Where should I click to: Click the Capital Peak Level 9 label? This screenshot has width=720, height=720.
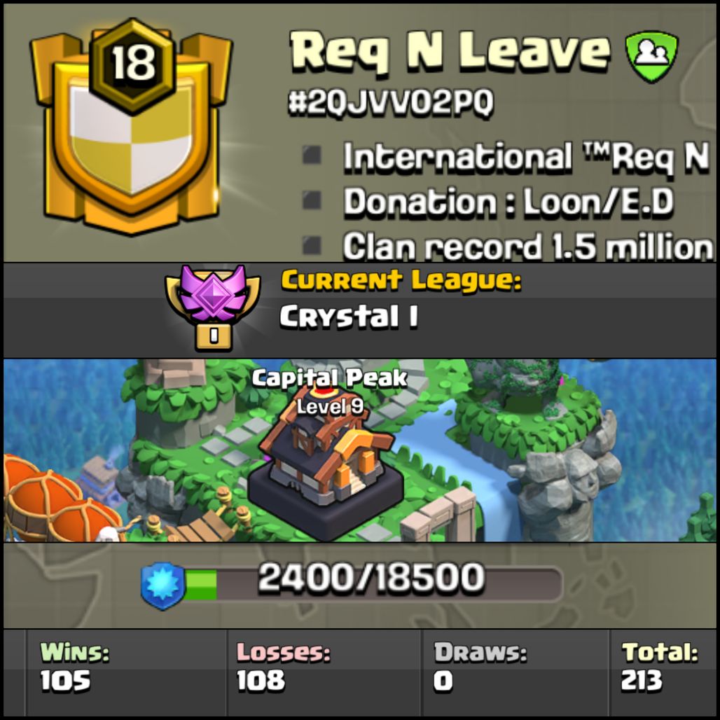tap(330, 392)
